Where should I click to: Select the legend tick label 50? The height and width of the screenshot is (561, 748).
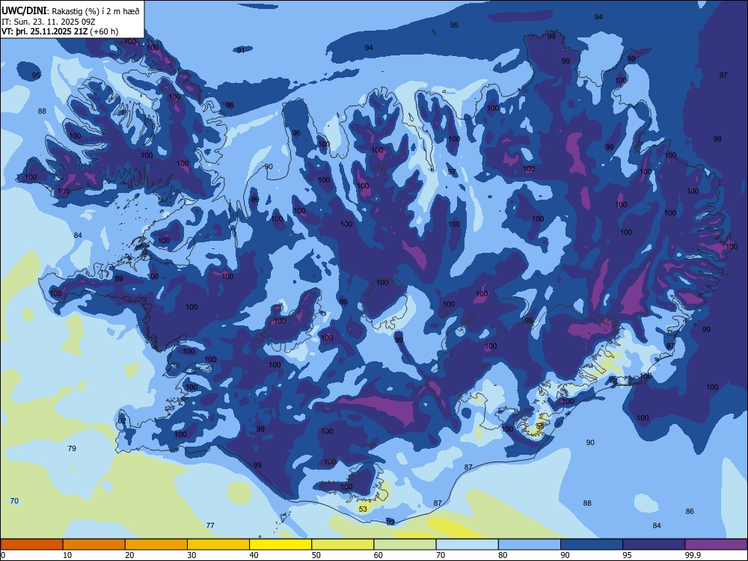[316, 555]
